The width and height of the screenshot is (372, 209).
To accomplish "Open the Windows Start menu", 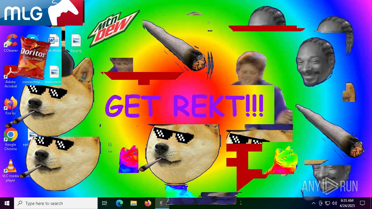I will click(x=7, y=203).
